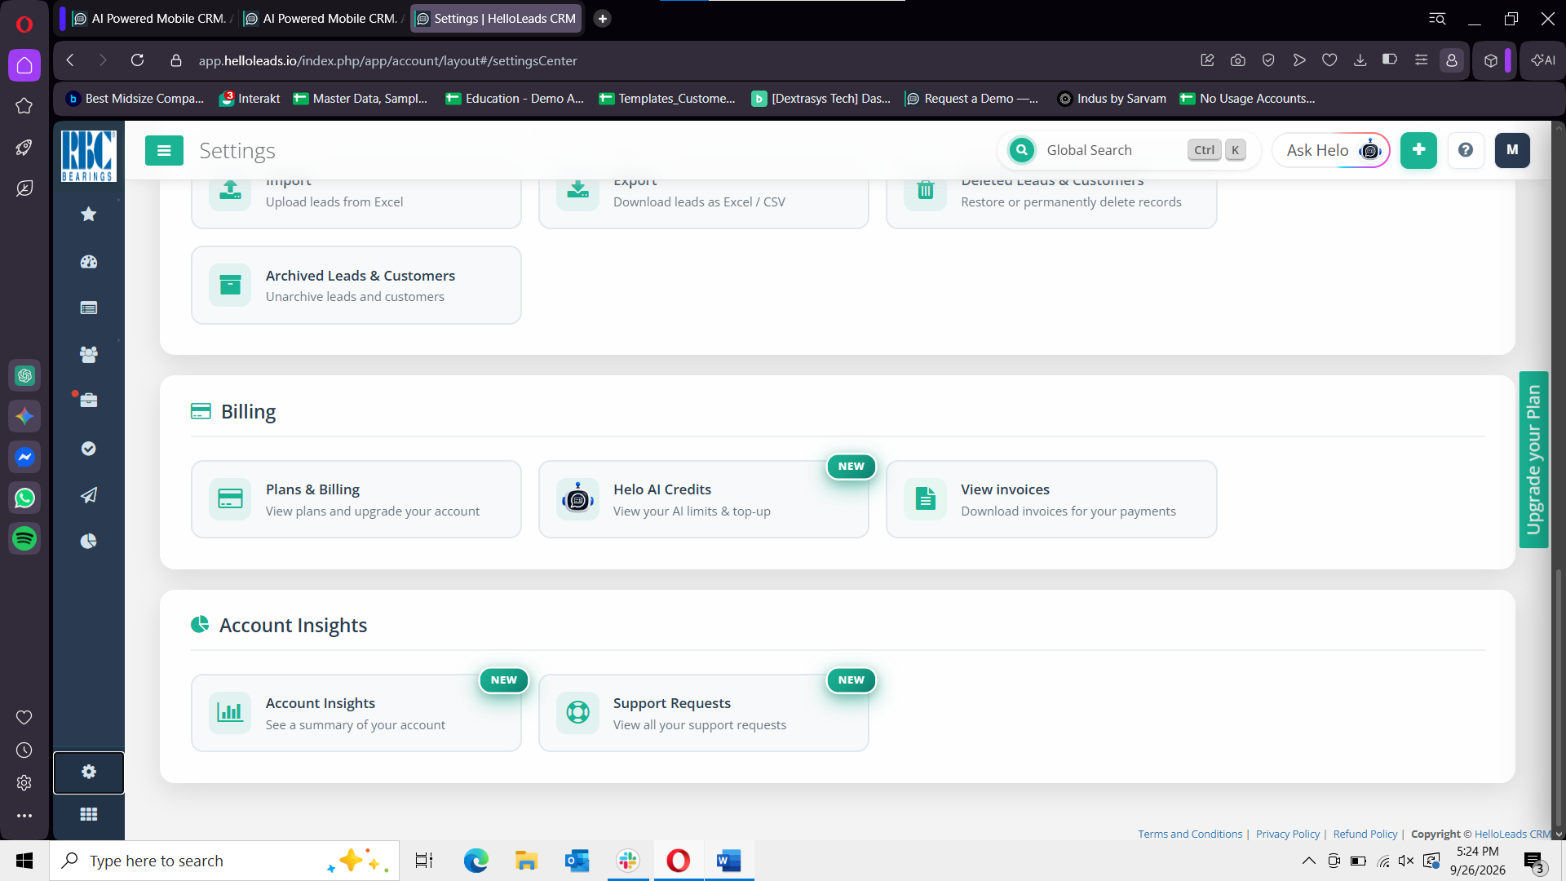1566x881 pixels.
Task: Open the Privacy Policy link
Action: click(1288, 834)
